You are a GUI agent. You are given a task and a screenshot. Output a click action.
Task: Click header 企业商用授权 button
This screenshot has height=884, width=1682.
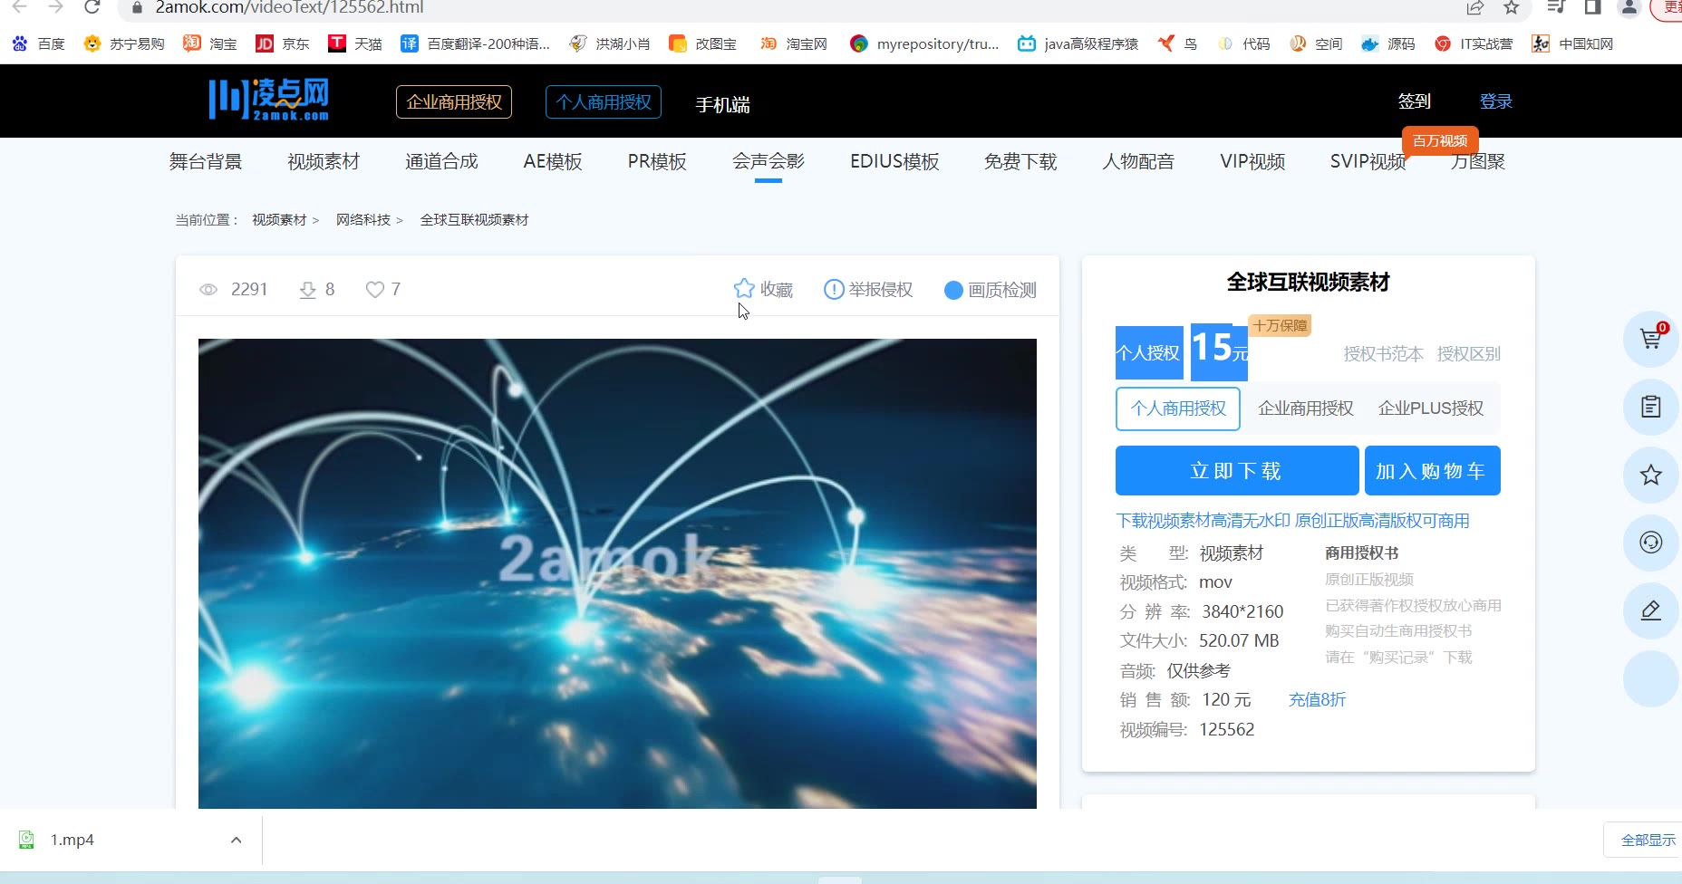pyautogui.click(x=454, y=102)
